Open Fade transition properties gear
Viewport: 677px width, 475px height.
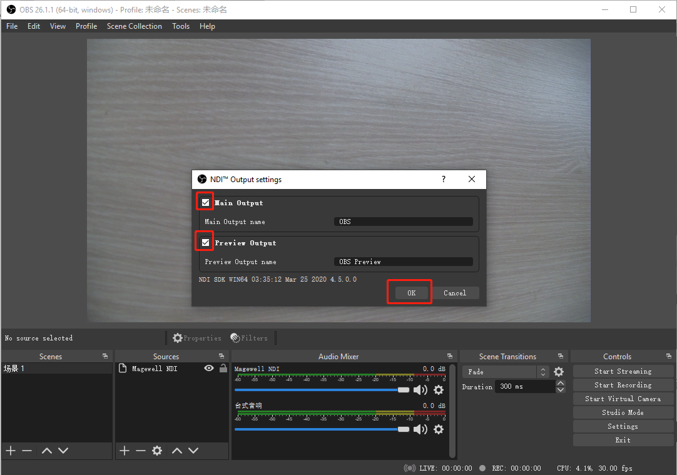pos(558,371)
